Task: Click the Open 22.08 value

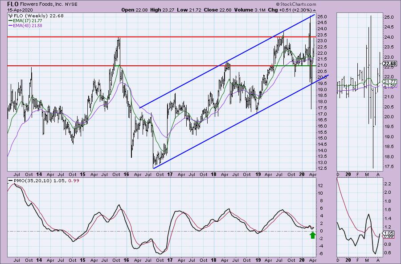Action: click(x=135, y=10)
